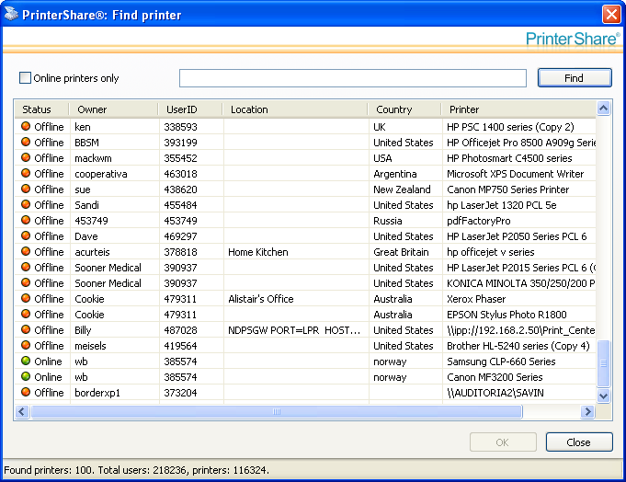Sort by the Printer column header
626x482 pixels.
pyautogui.click(x=519, y=109)
